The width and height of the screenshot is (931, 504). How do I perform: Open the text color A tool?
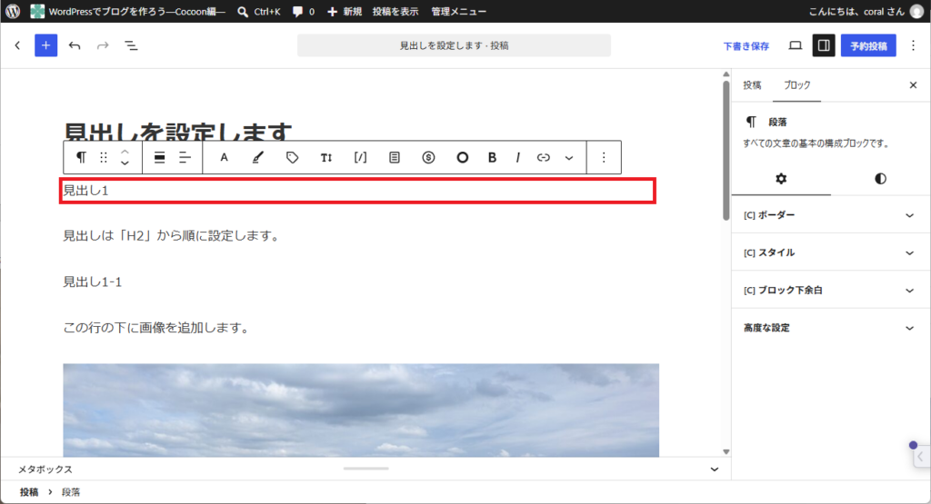tap(224, 157)
